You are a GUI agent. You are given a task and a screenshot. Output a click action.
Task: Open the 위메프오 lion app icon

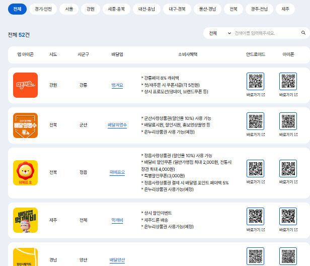pyautogui.click(x=25, y=173)
